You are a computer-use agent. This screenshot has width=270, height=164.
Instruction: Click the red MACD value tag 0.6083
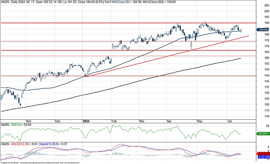[x=263, y=153]
